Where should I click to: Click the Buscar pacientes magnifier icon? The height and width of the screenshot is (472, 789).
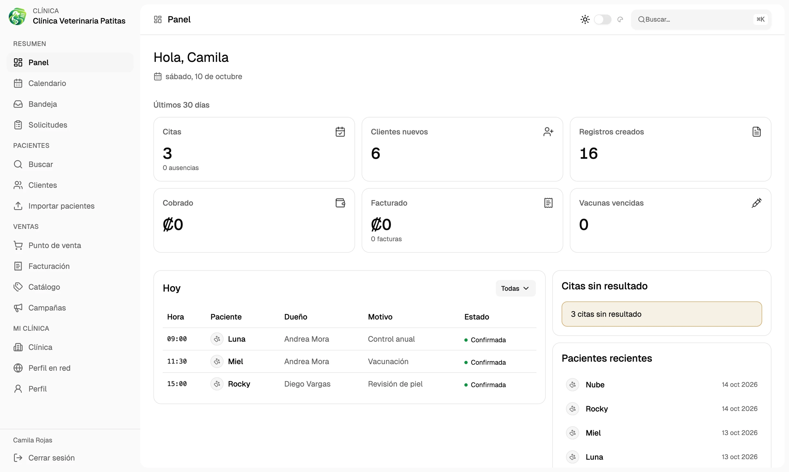(18, 165)
